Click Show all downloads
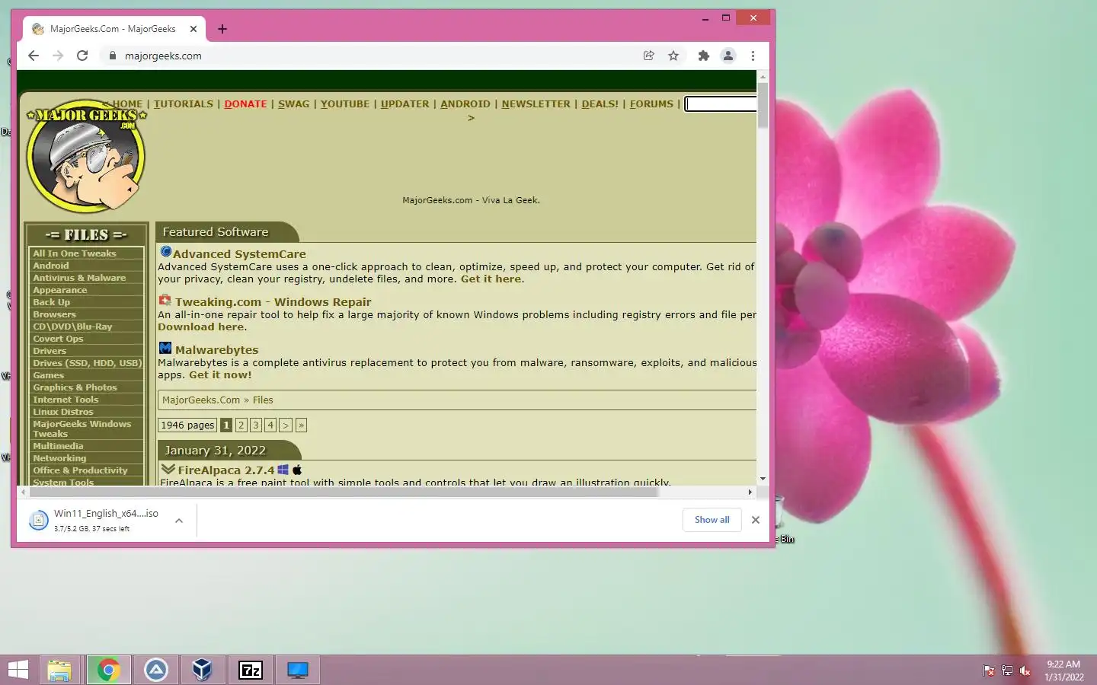This screenshot has width=1097, height=685. tap(712, 520)
